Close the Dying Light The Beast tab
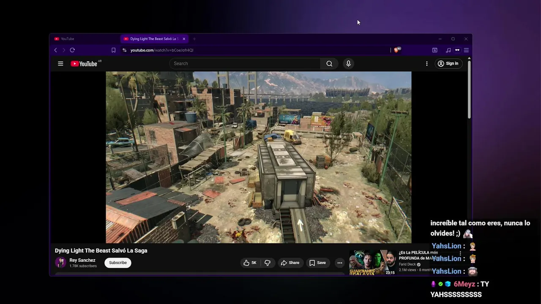The height and width of the screenshot is (304, 541). click(184, 39)
